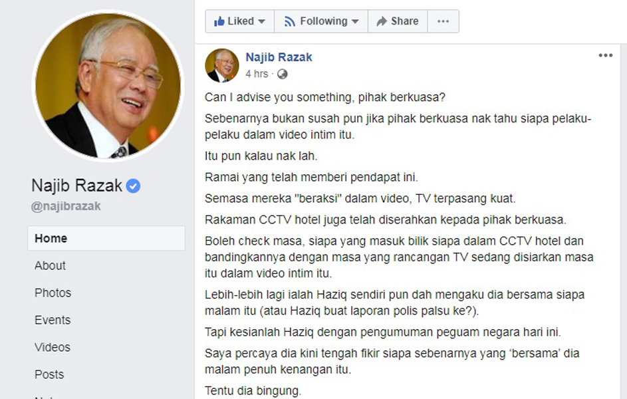Image resolution: width=627 pixels, height=399 pixels.
Task: Select the Home sidebar item
Action: pos(106,238)
